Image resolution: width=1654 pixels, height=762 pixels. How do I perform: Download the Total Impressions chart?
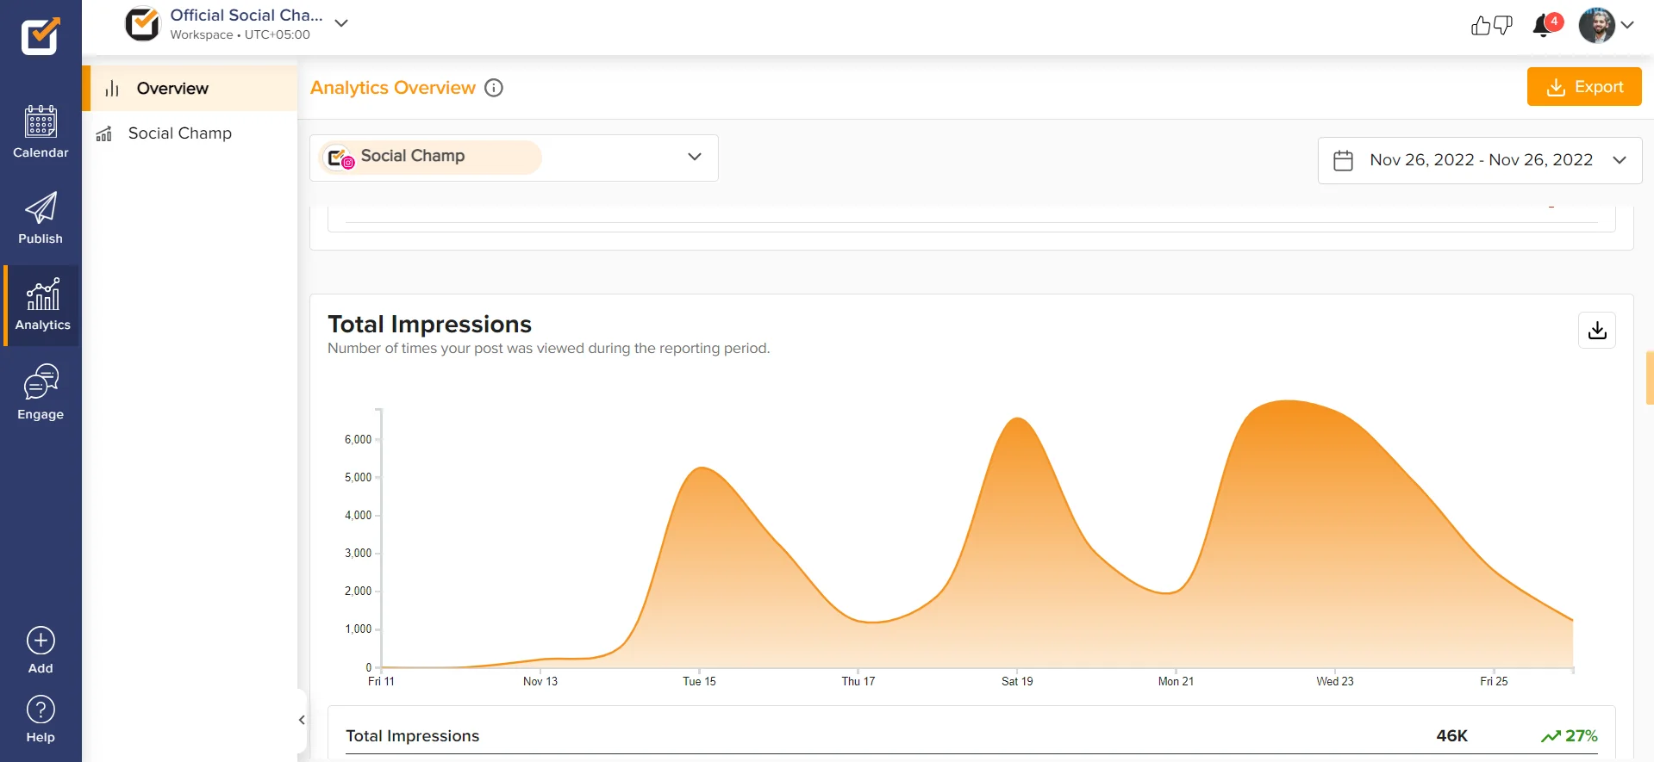click(1597, 330)
